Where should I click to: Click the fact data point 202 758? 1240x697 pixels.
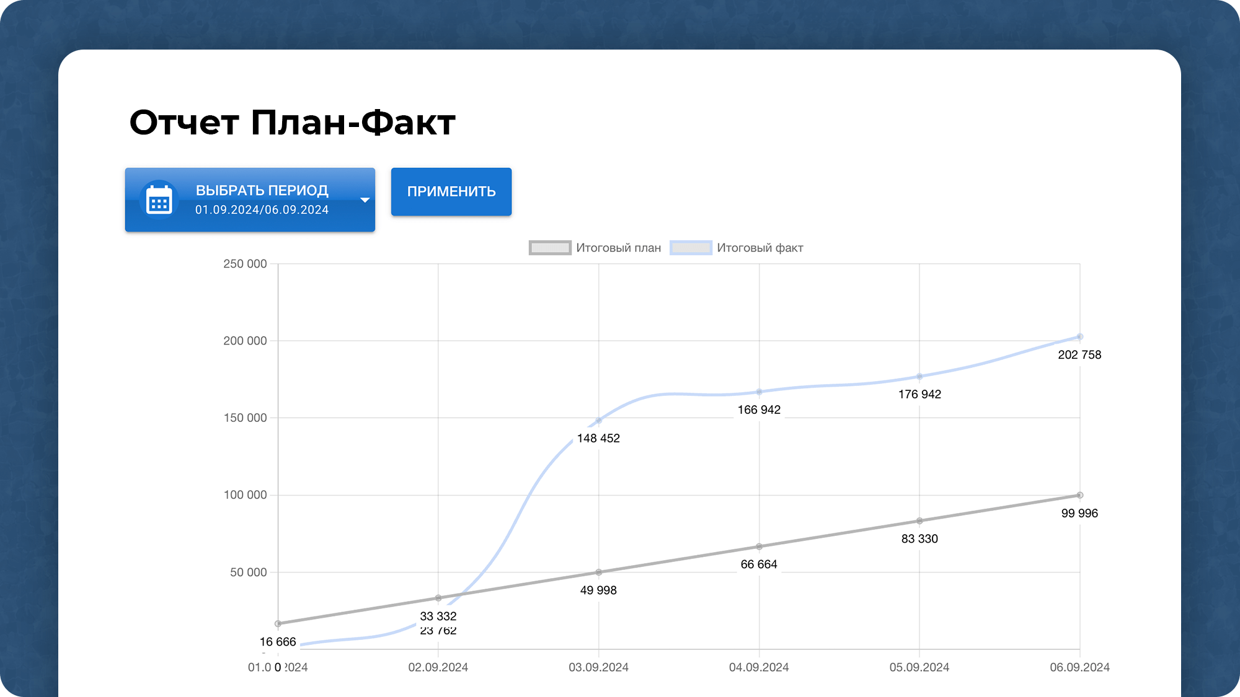(1080, 337)
